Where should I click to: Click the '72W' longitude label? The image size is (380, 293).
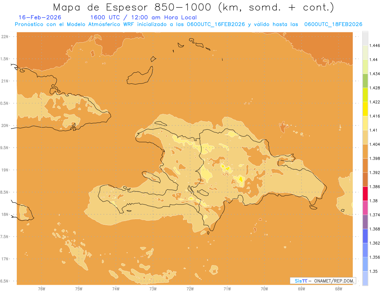(190, 289)
